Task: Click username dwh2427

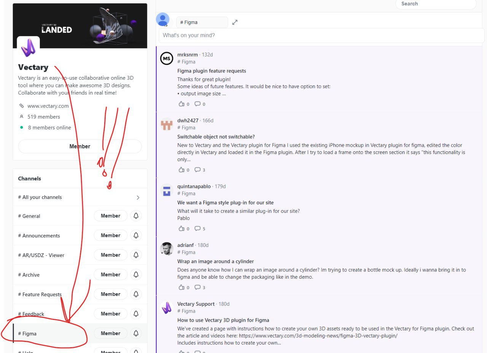Action: 188,120
